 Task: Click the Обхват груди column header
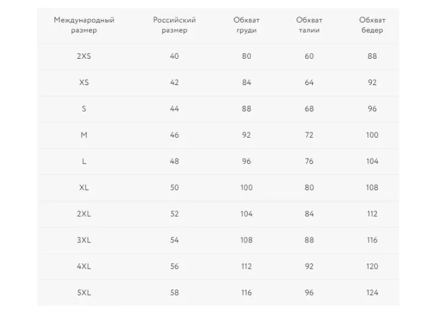click(x=247, y=25)
